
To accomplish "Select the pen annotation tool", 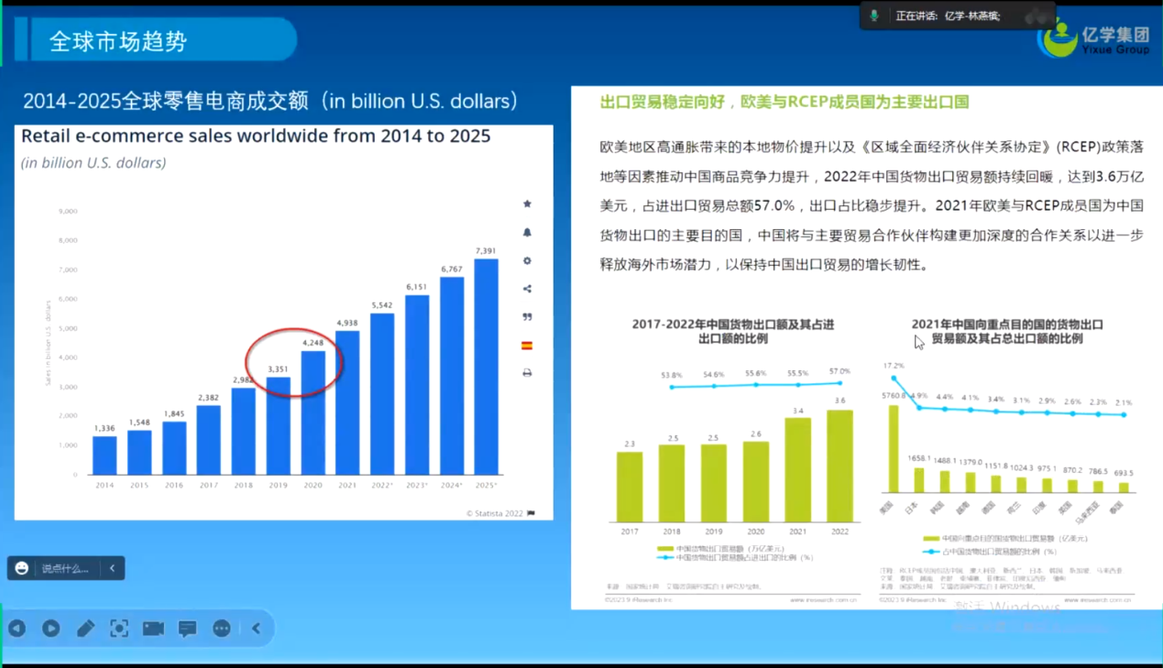I will pos(85,628).
